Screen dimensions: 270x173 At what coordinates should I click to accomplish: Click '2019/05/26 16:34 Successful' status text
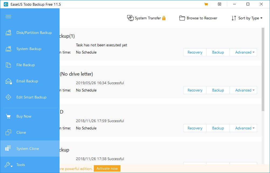click(100, 83)
